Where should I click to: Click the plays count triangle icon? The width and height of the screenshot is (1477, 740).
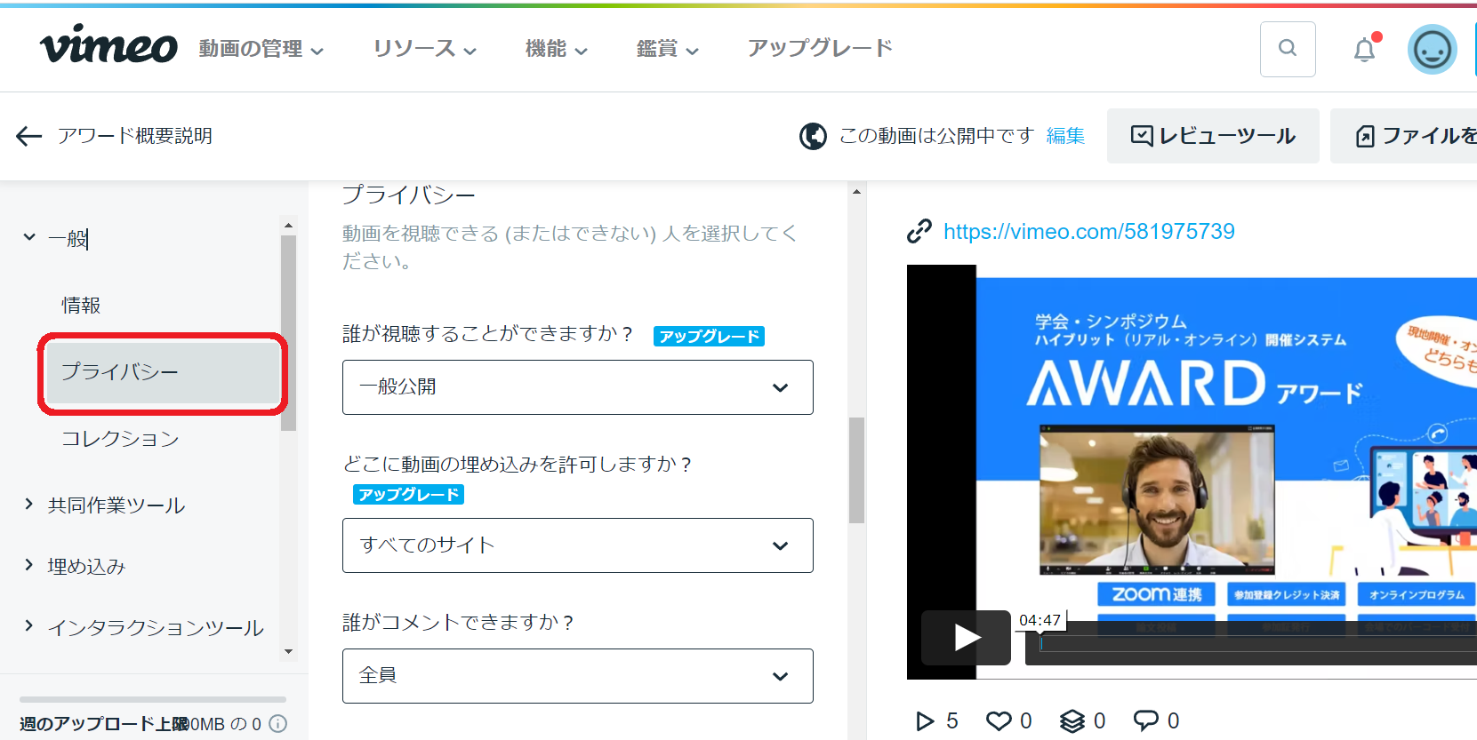click(x=926, y=720)
